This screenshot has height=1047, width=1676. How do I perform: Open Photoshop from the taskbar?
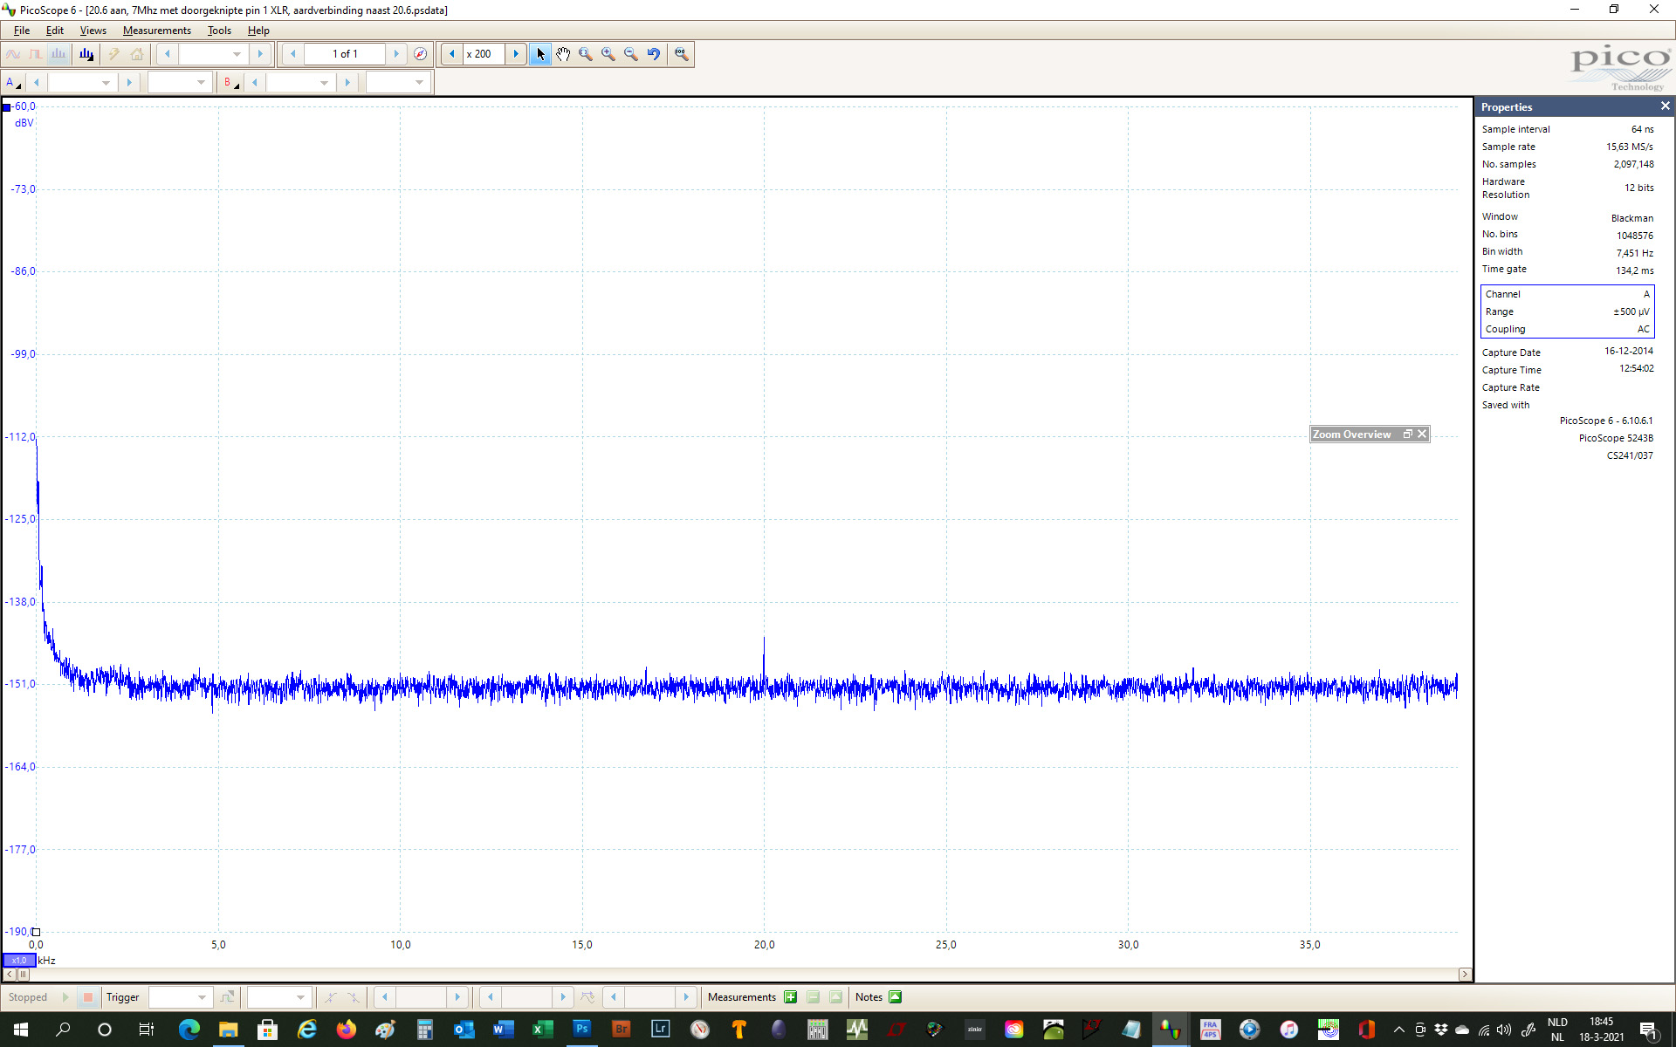tap(581, 1030)
